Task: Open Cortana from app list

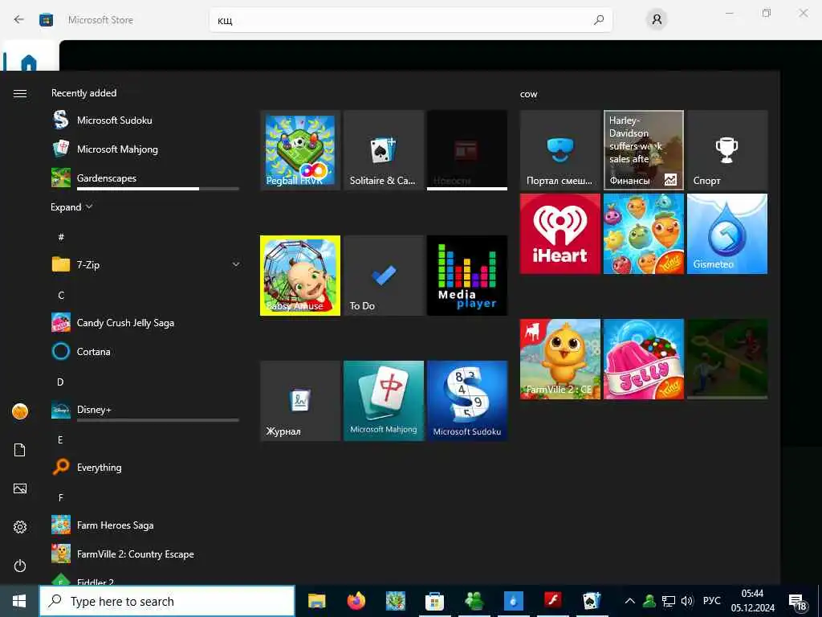Action: (146, 352)
